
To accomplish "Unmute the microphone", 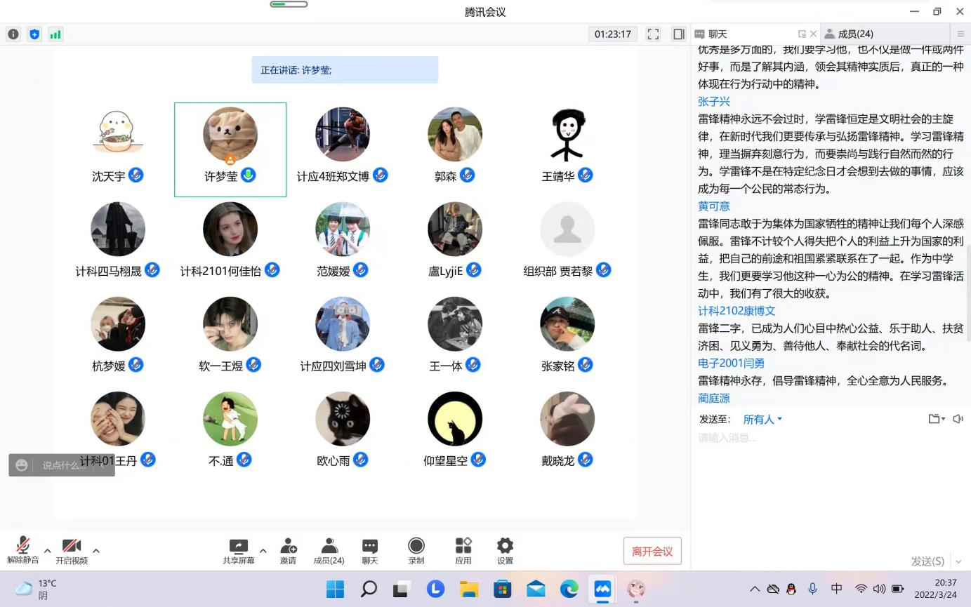I will [x=23, y=547].
